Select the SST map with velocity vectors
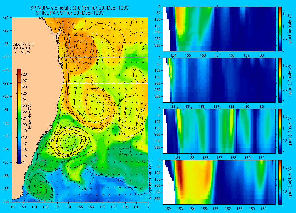 80,109
